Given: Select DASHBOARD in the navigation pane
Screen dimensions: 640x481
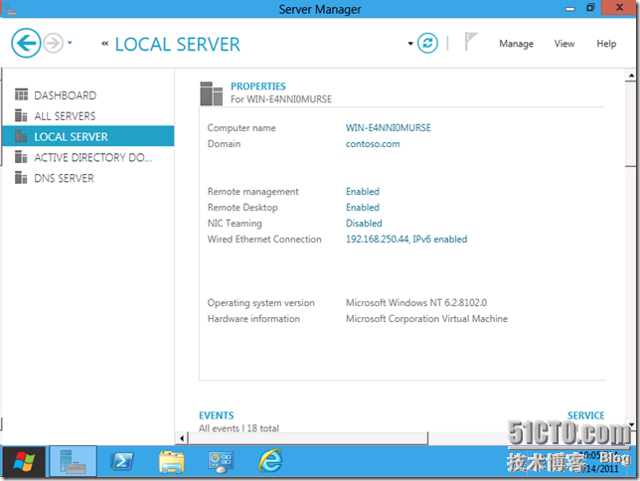Looking at the screenshot, I should [x=88, y=95].
